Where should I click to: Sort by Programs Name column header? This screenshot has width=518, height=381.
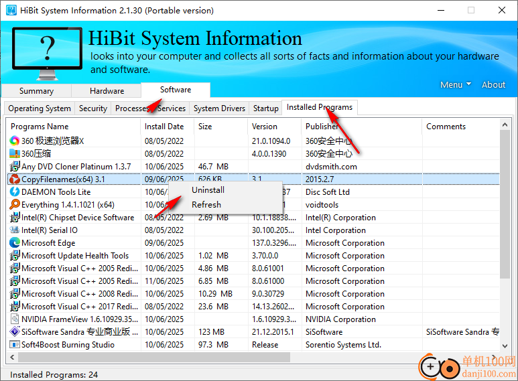pos(73,127)
